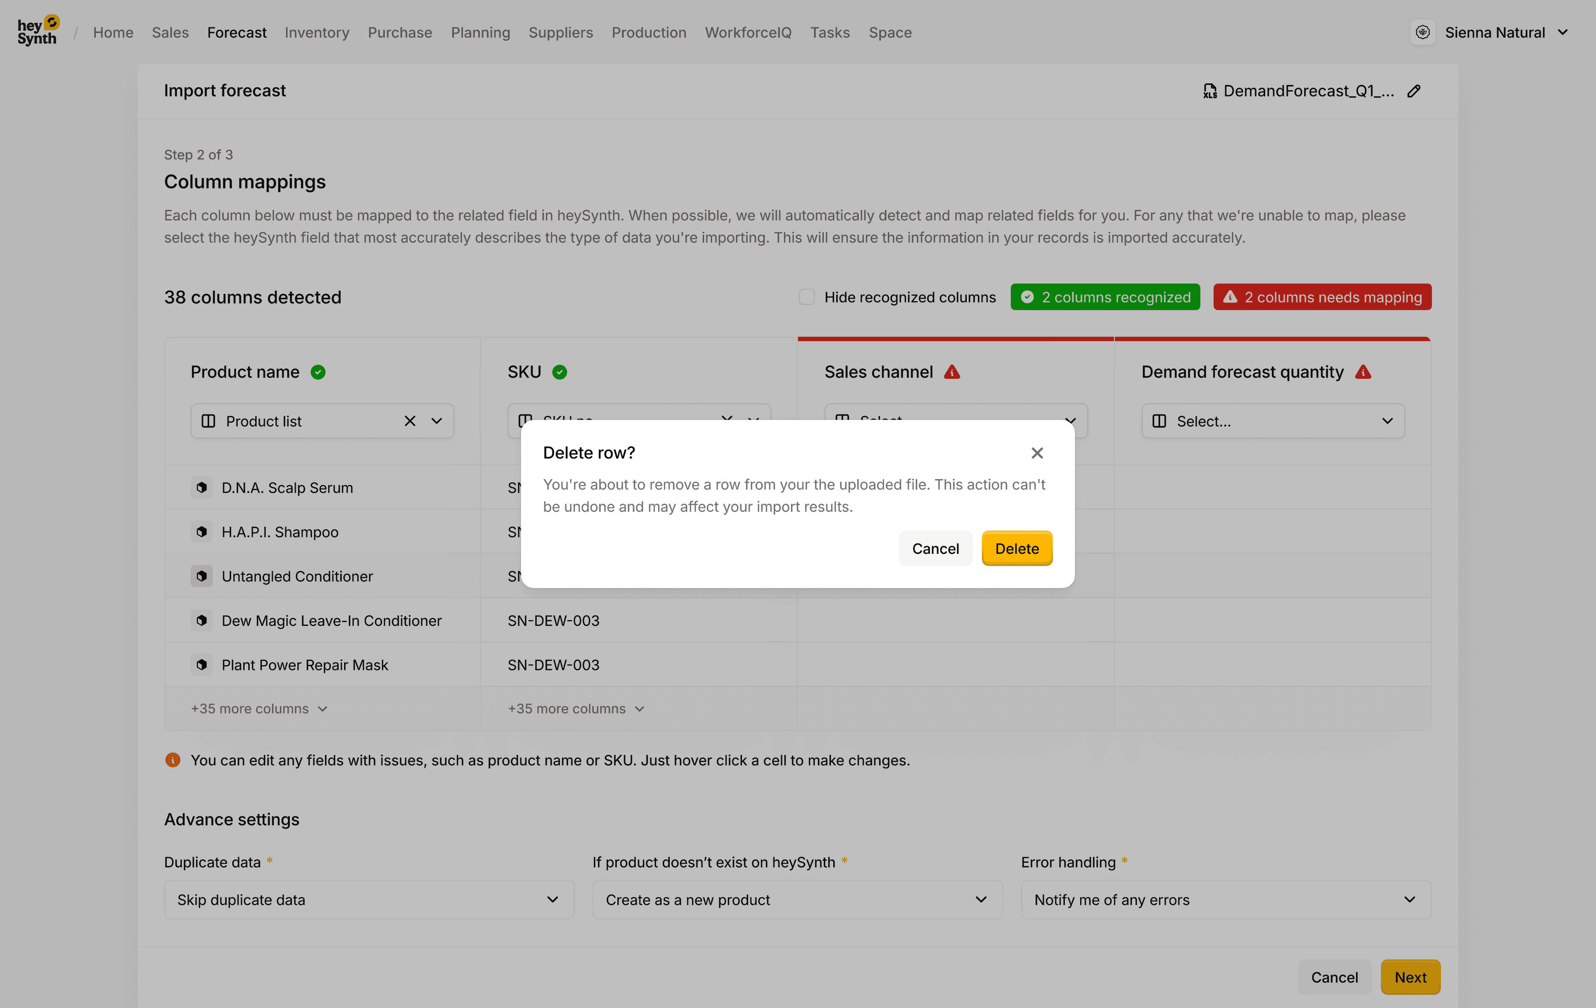1596x1008 pixels.
Task: Click the product icon beside Plant Power Repair Mask
Action: [x=202, y=665]
